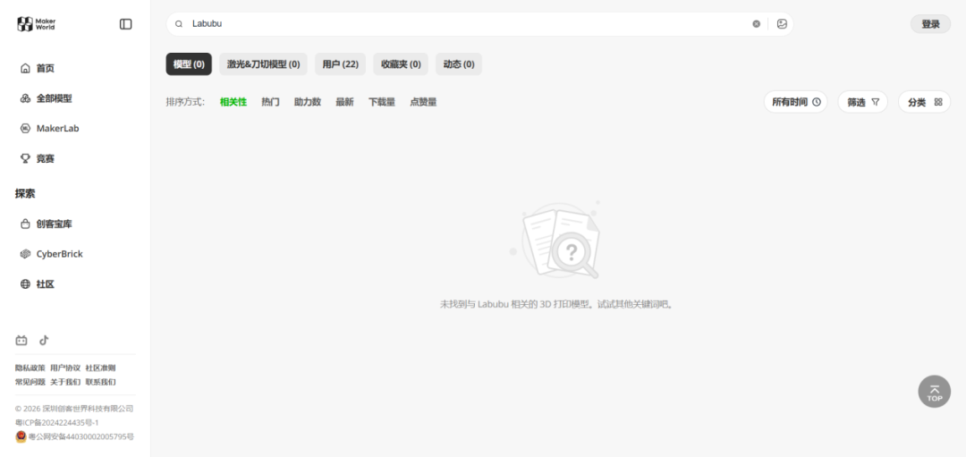Viewport: 966px width, 457px height.
Task: Sort results by 热门
Action: 270,102
